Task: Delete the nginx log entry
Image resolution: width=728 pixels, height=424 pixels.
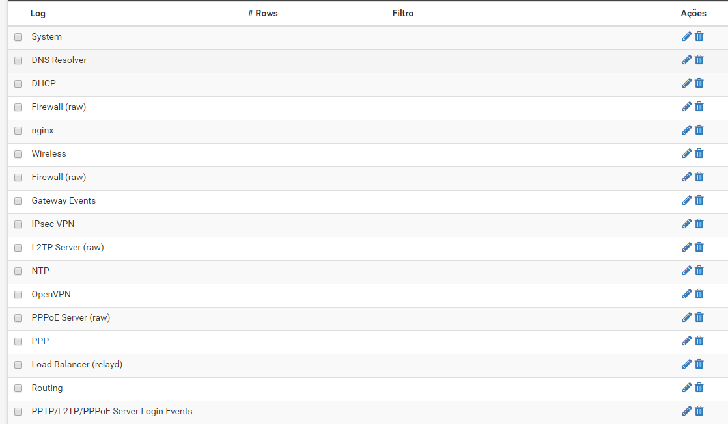Action: (x=699, y=130)
